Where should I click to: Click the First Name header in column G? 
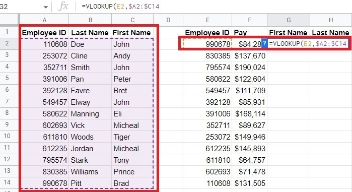[x=288, y=33]
